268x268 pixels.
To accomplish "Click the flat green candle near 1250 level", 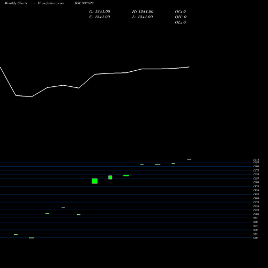I will 126,175.
